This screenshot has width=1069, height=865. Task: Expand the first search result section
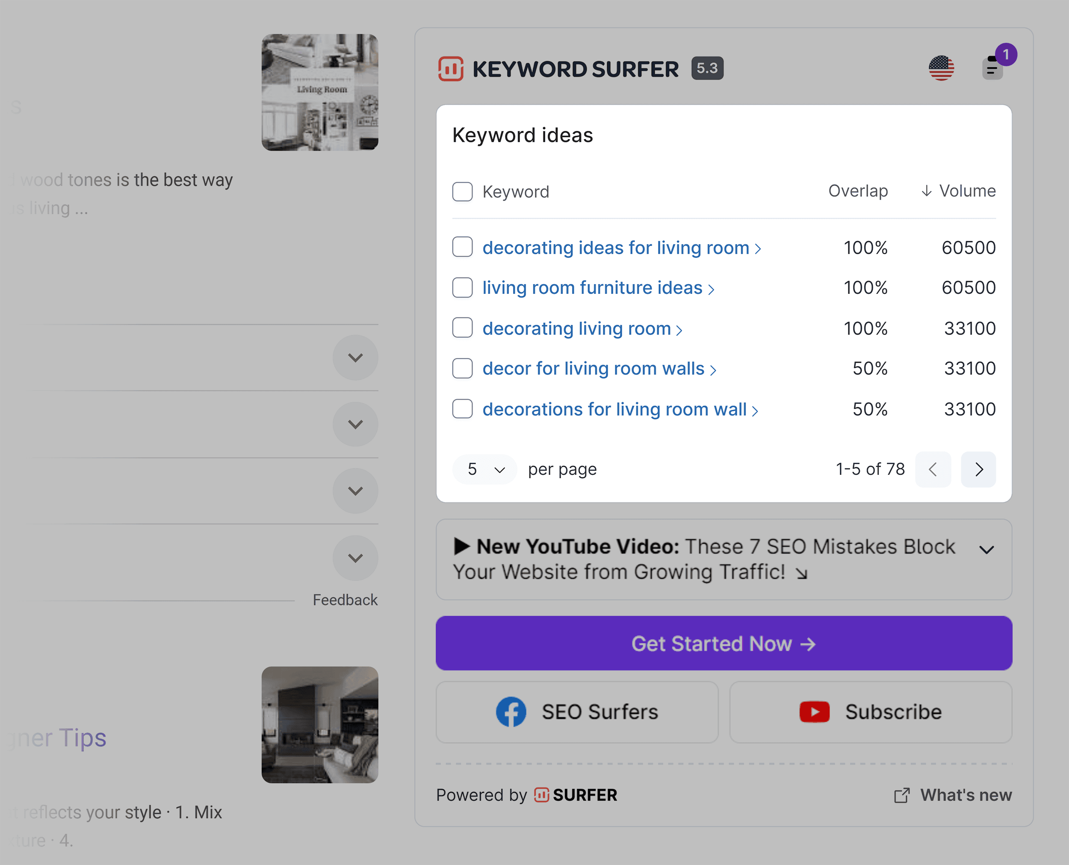(x=355, y=357)
